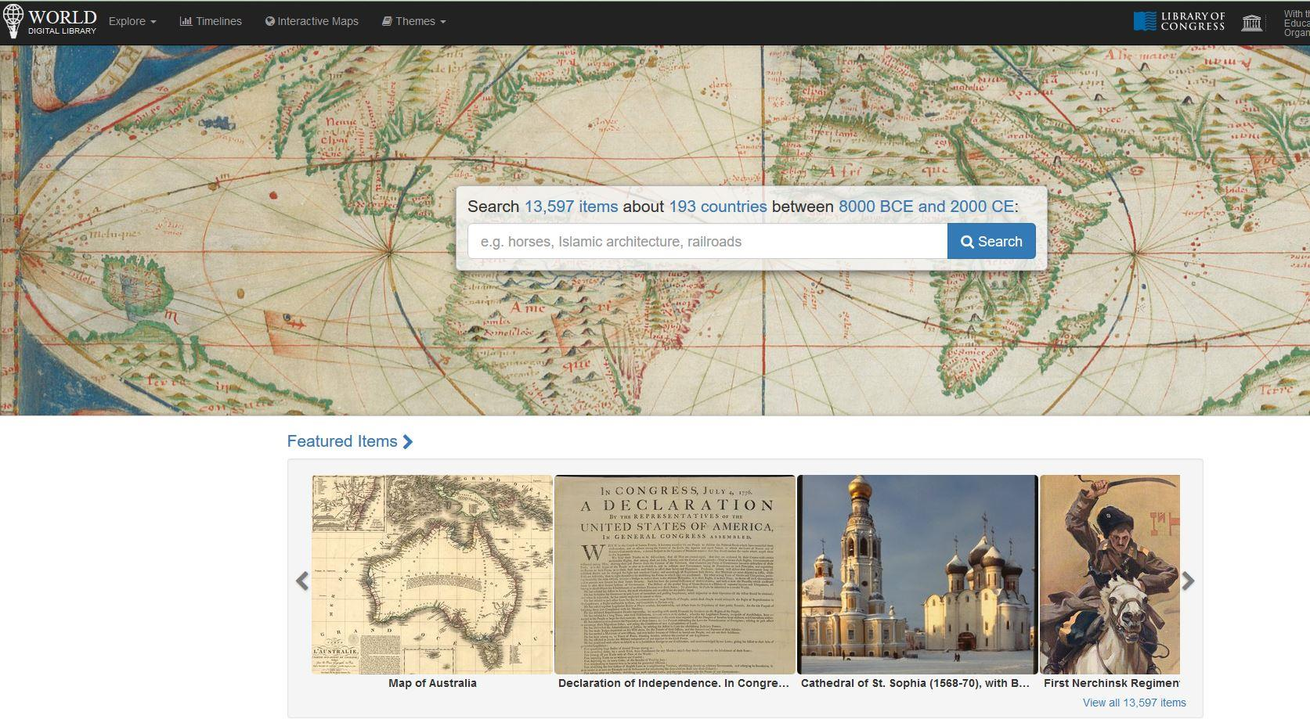This screenshot has width=1310, height=719.
Task: Click 'View all 13,597 items' link
Action: [x=1135, y=703]
